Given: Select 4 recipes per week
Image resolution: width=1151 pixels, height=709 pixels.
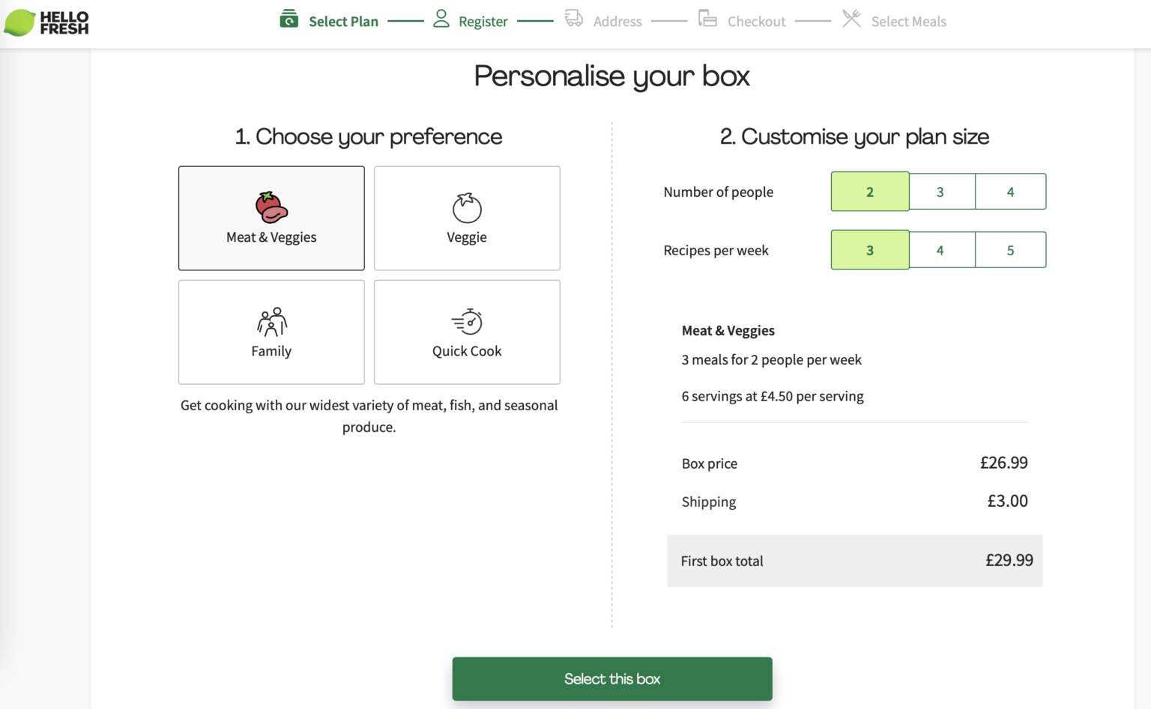Looking at the screenshot, I should [x=941, y=250].
